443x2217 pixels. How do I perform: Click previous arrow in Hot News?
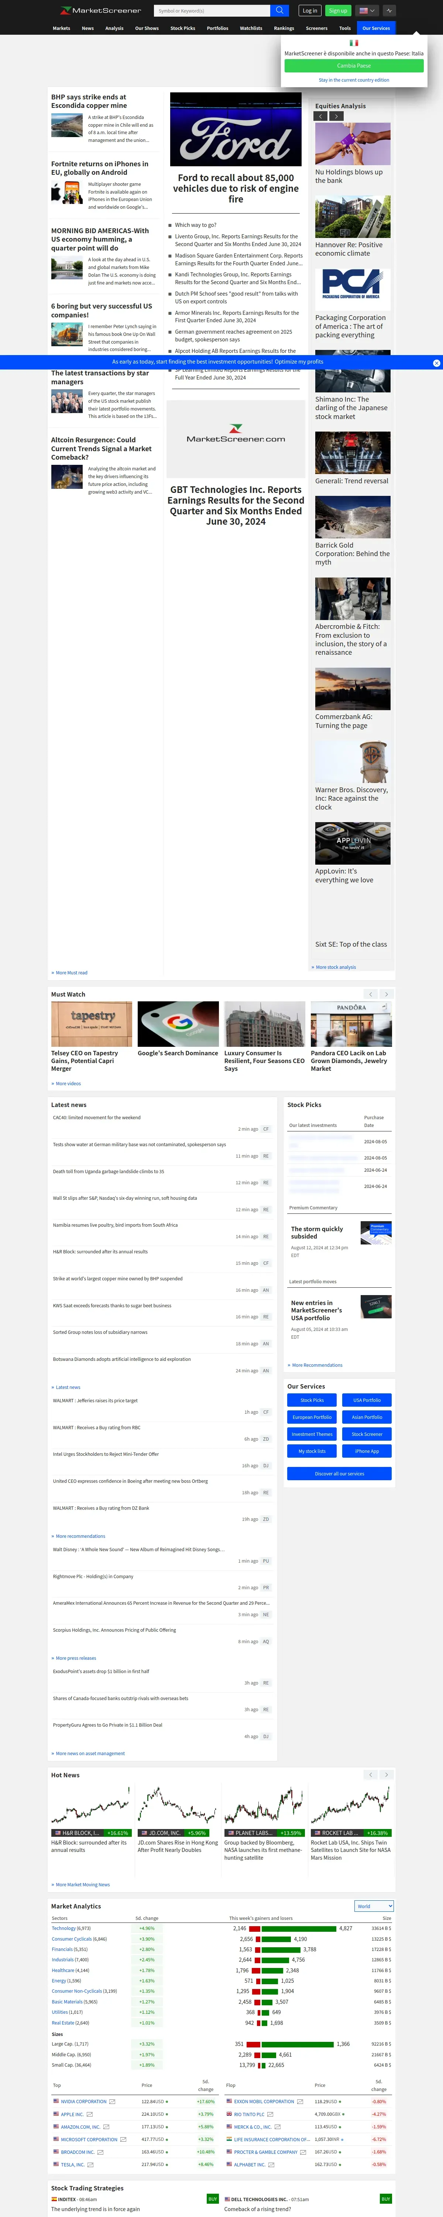click(x=370, y=1775)
